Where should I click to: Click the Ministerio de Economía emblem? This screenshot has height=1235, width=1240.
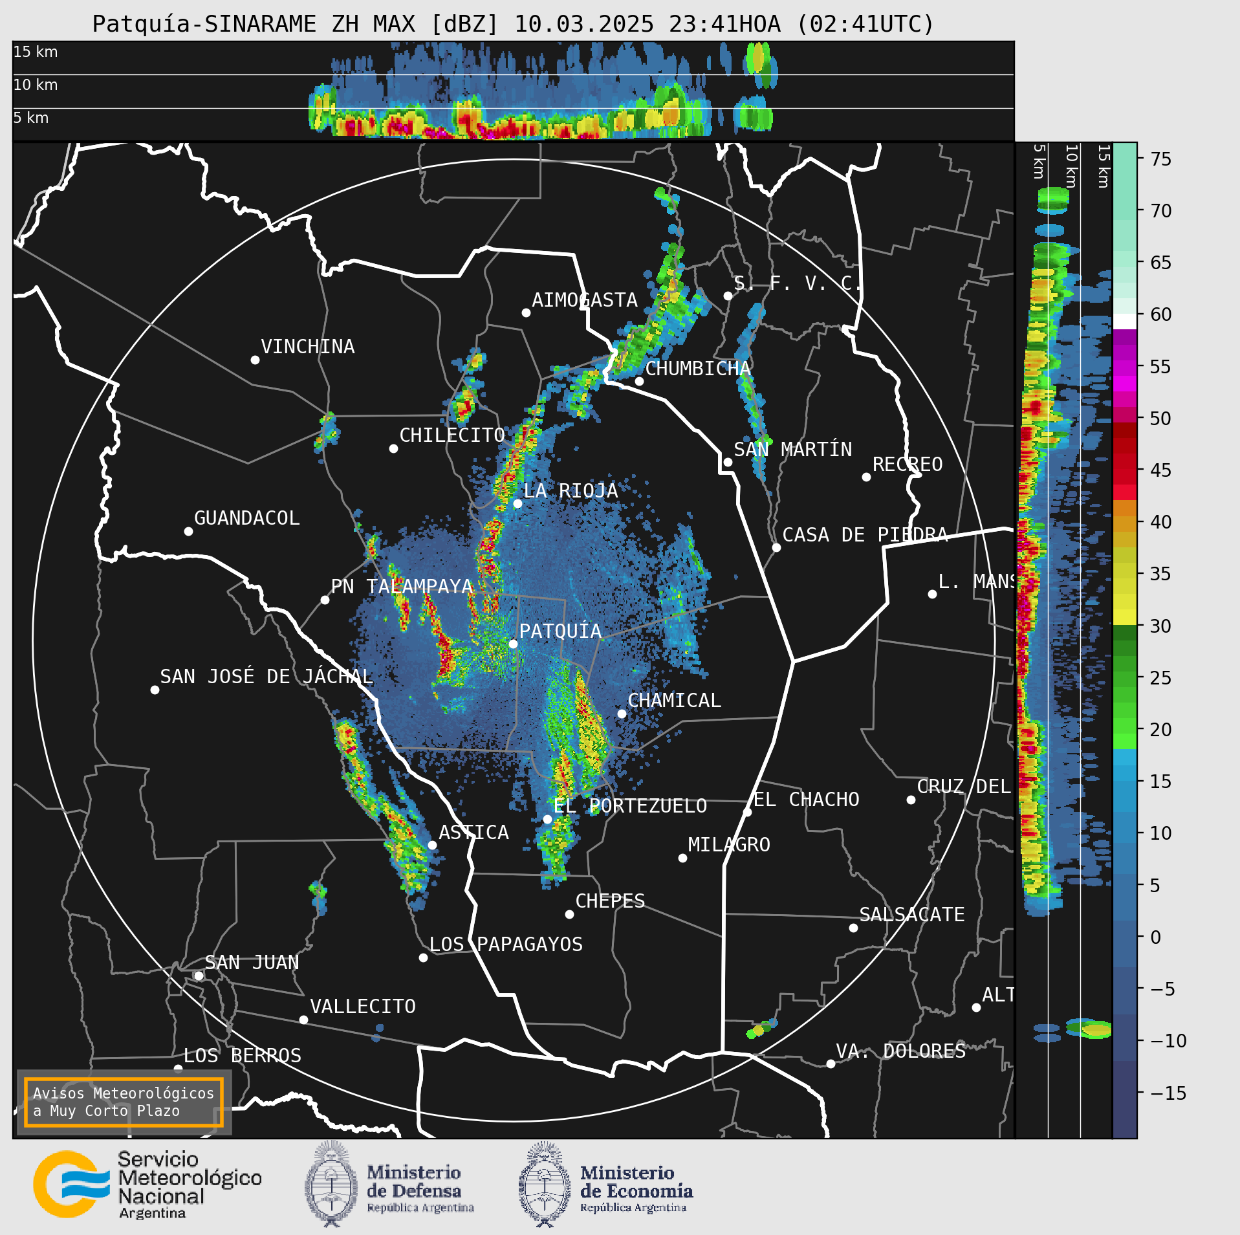pos(545,1185)
